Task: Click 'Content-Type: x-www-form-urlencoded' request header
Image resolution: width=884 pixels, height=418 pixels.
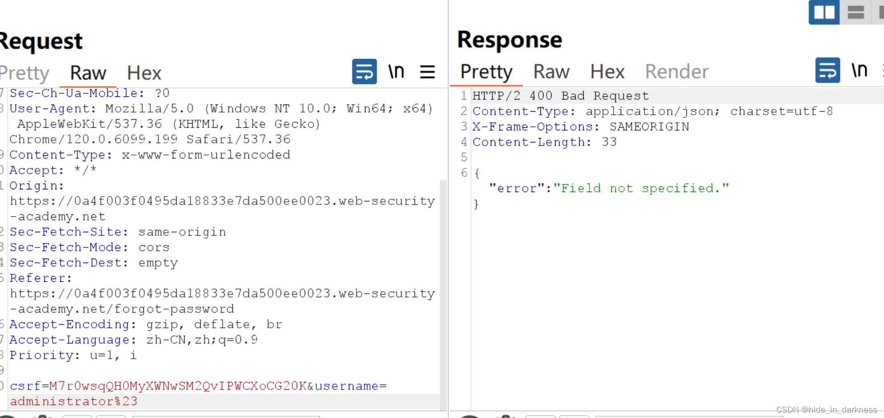Action: (150, 155)
